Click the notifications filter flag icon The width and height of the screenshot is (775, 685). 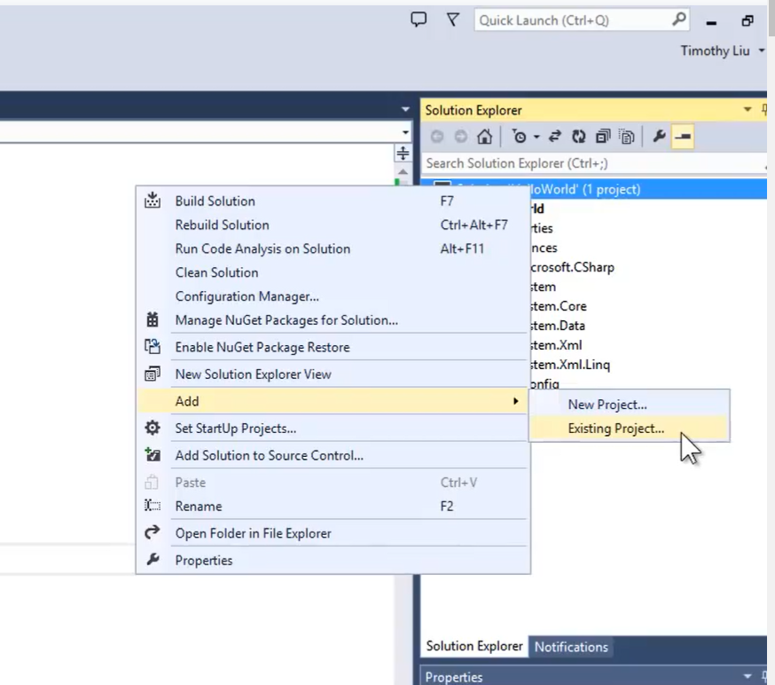coord(453,20)
